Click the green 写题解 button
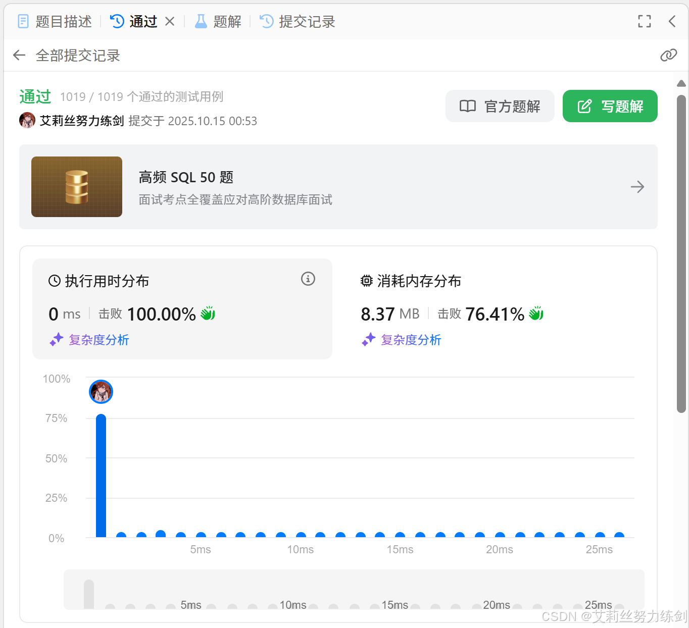The width and height of the screenshot is (689, 628). [610, 106]
